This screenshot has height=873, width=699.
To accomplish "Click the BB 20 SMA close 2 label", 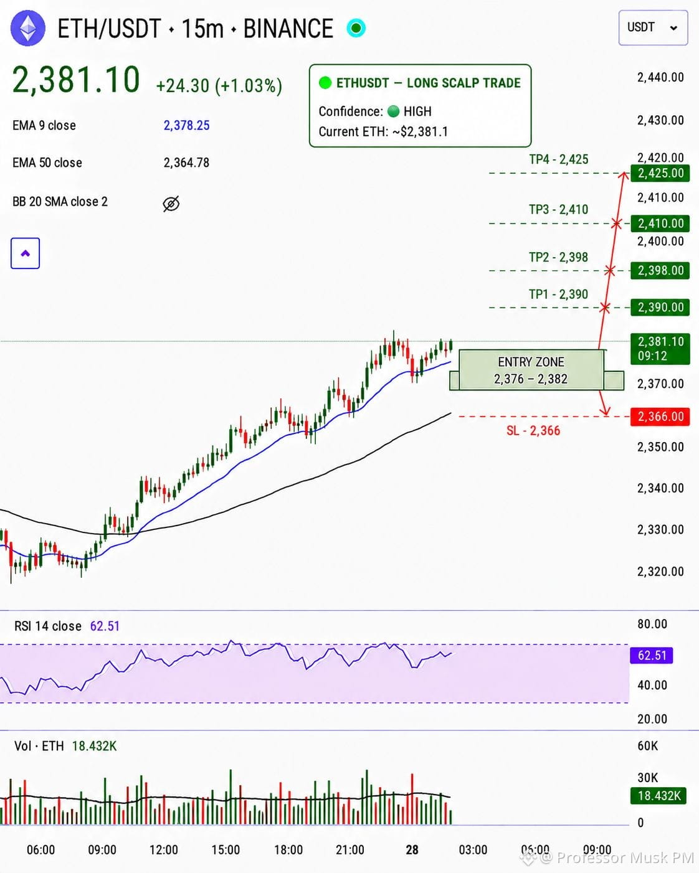I will click(60, 202).
